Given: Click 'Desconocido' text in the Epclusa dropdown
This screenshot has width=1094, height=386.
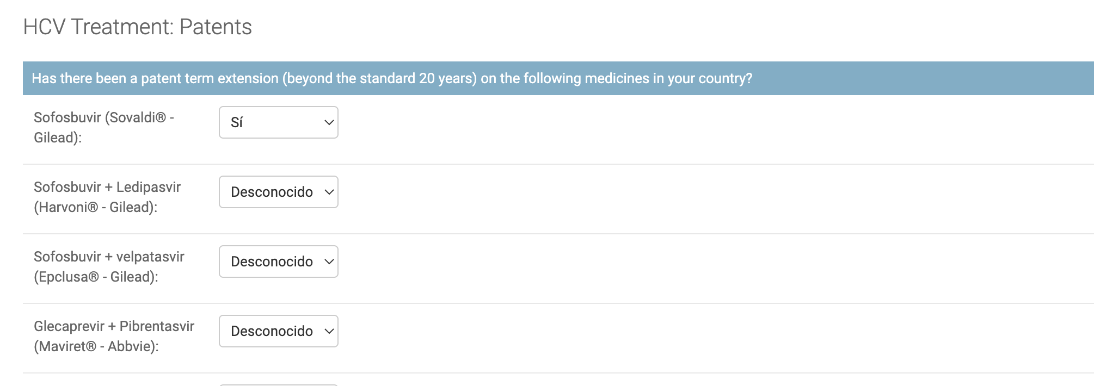Looking at the screenshot, I should click(272, 262).
